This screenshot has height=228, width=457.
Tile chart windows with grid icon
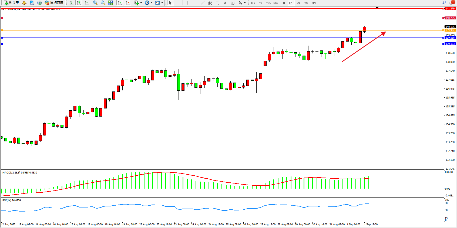(x=110, y=3)
